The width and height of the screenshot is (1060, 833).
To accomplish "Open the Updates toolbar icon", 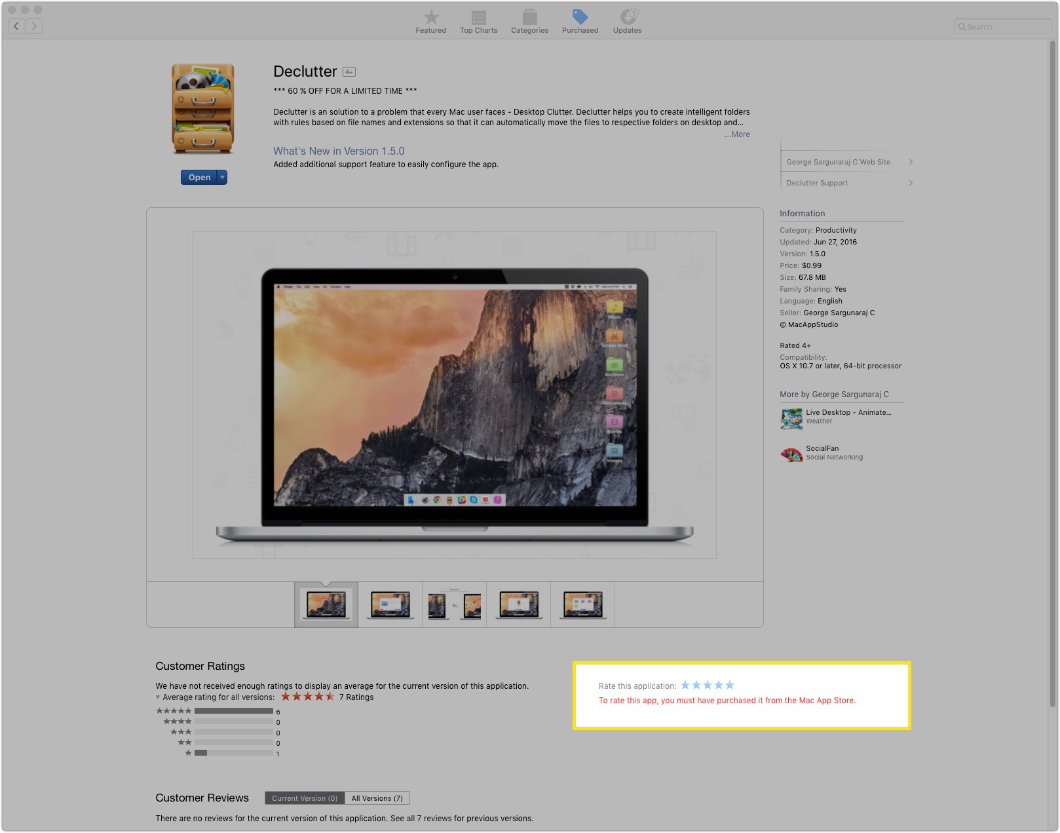I will 627,21.
